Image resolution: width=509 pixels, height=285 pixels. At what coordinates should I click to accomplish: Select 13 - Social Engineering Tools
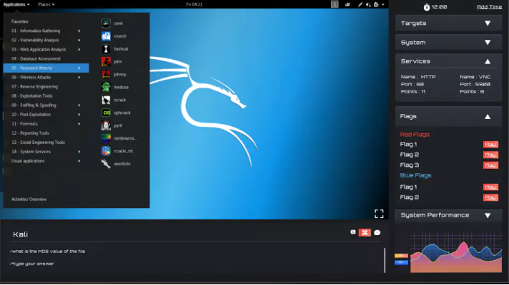click(x=46, y=142)
